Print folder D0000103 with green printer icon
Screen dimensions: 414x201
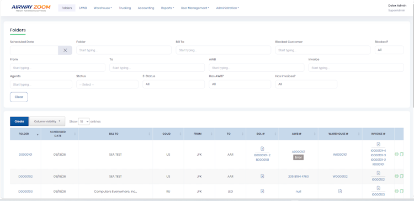click(x=396, y=191)
